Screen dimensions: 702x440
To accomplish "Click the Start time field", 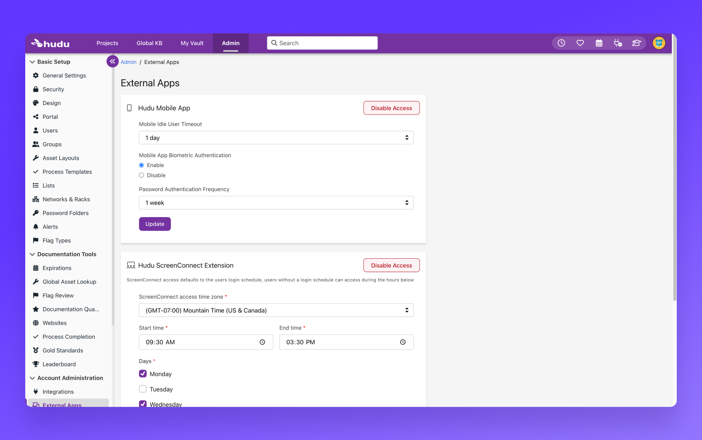I will [x=206, y=342].
